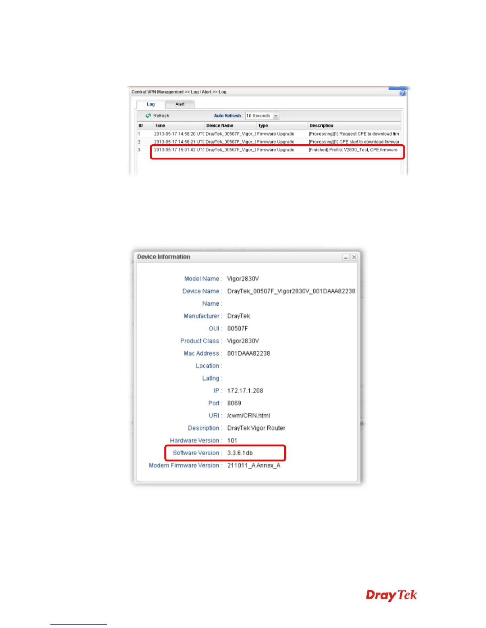Click the Latlng label
Image resolution: width=486 pixels, height=628 pixels.
(x=212, y=378)
